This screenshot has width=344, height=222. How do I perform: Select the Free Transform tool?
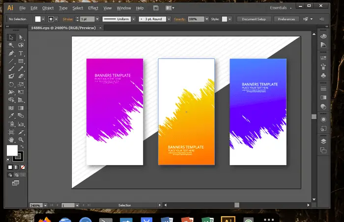coord(21,92)
